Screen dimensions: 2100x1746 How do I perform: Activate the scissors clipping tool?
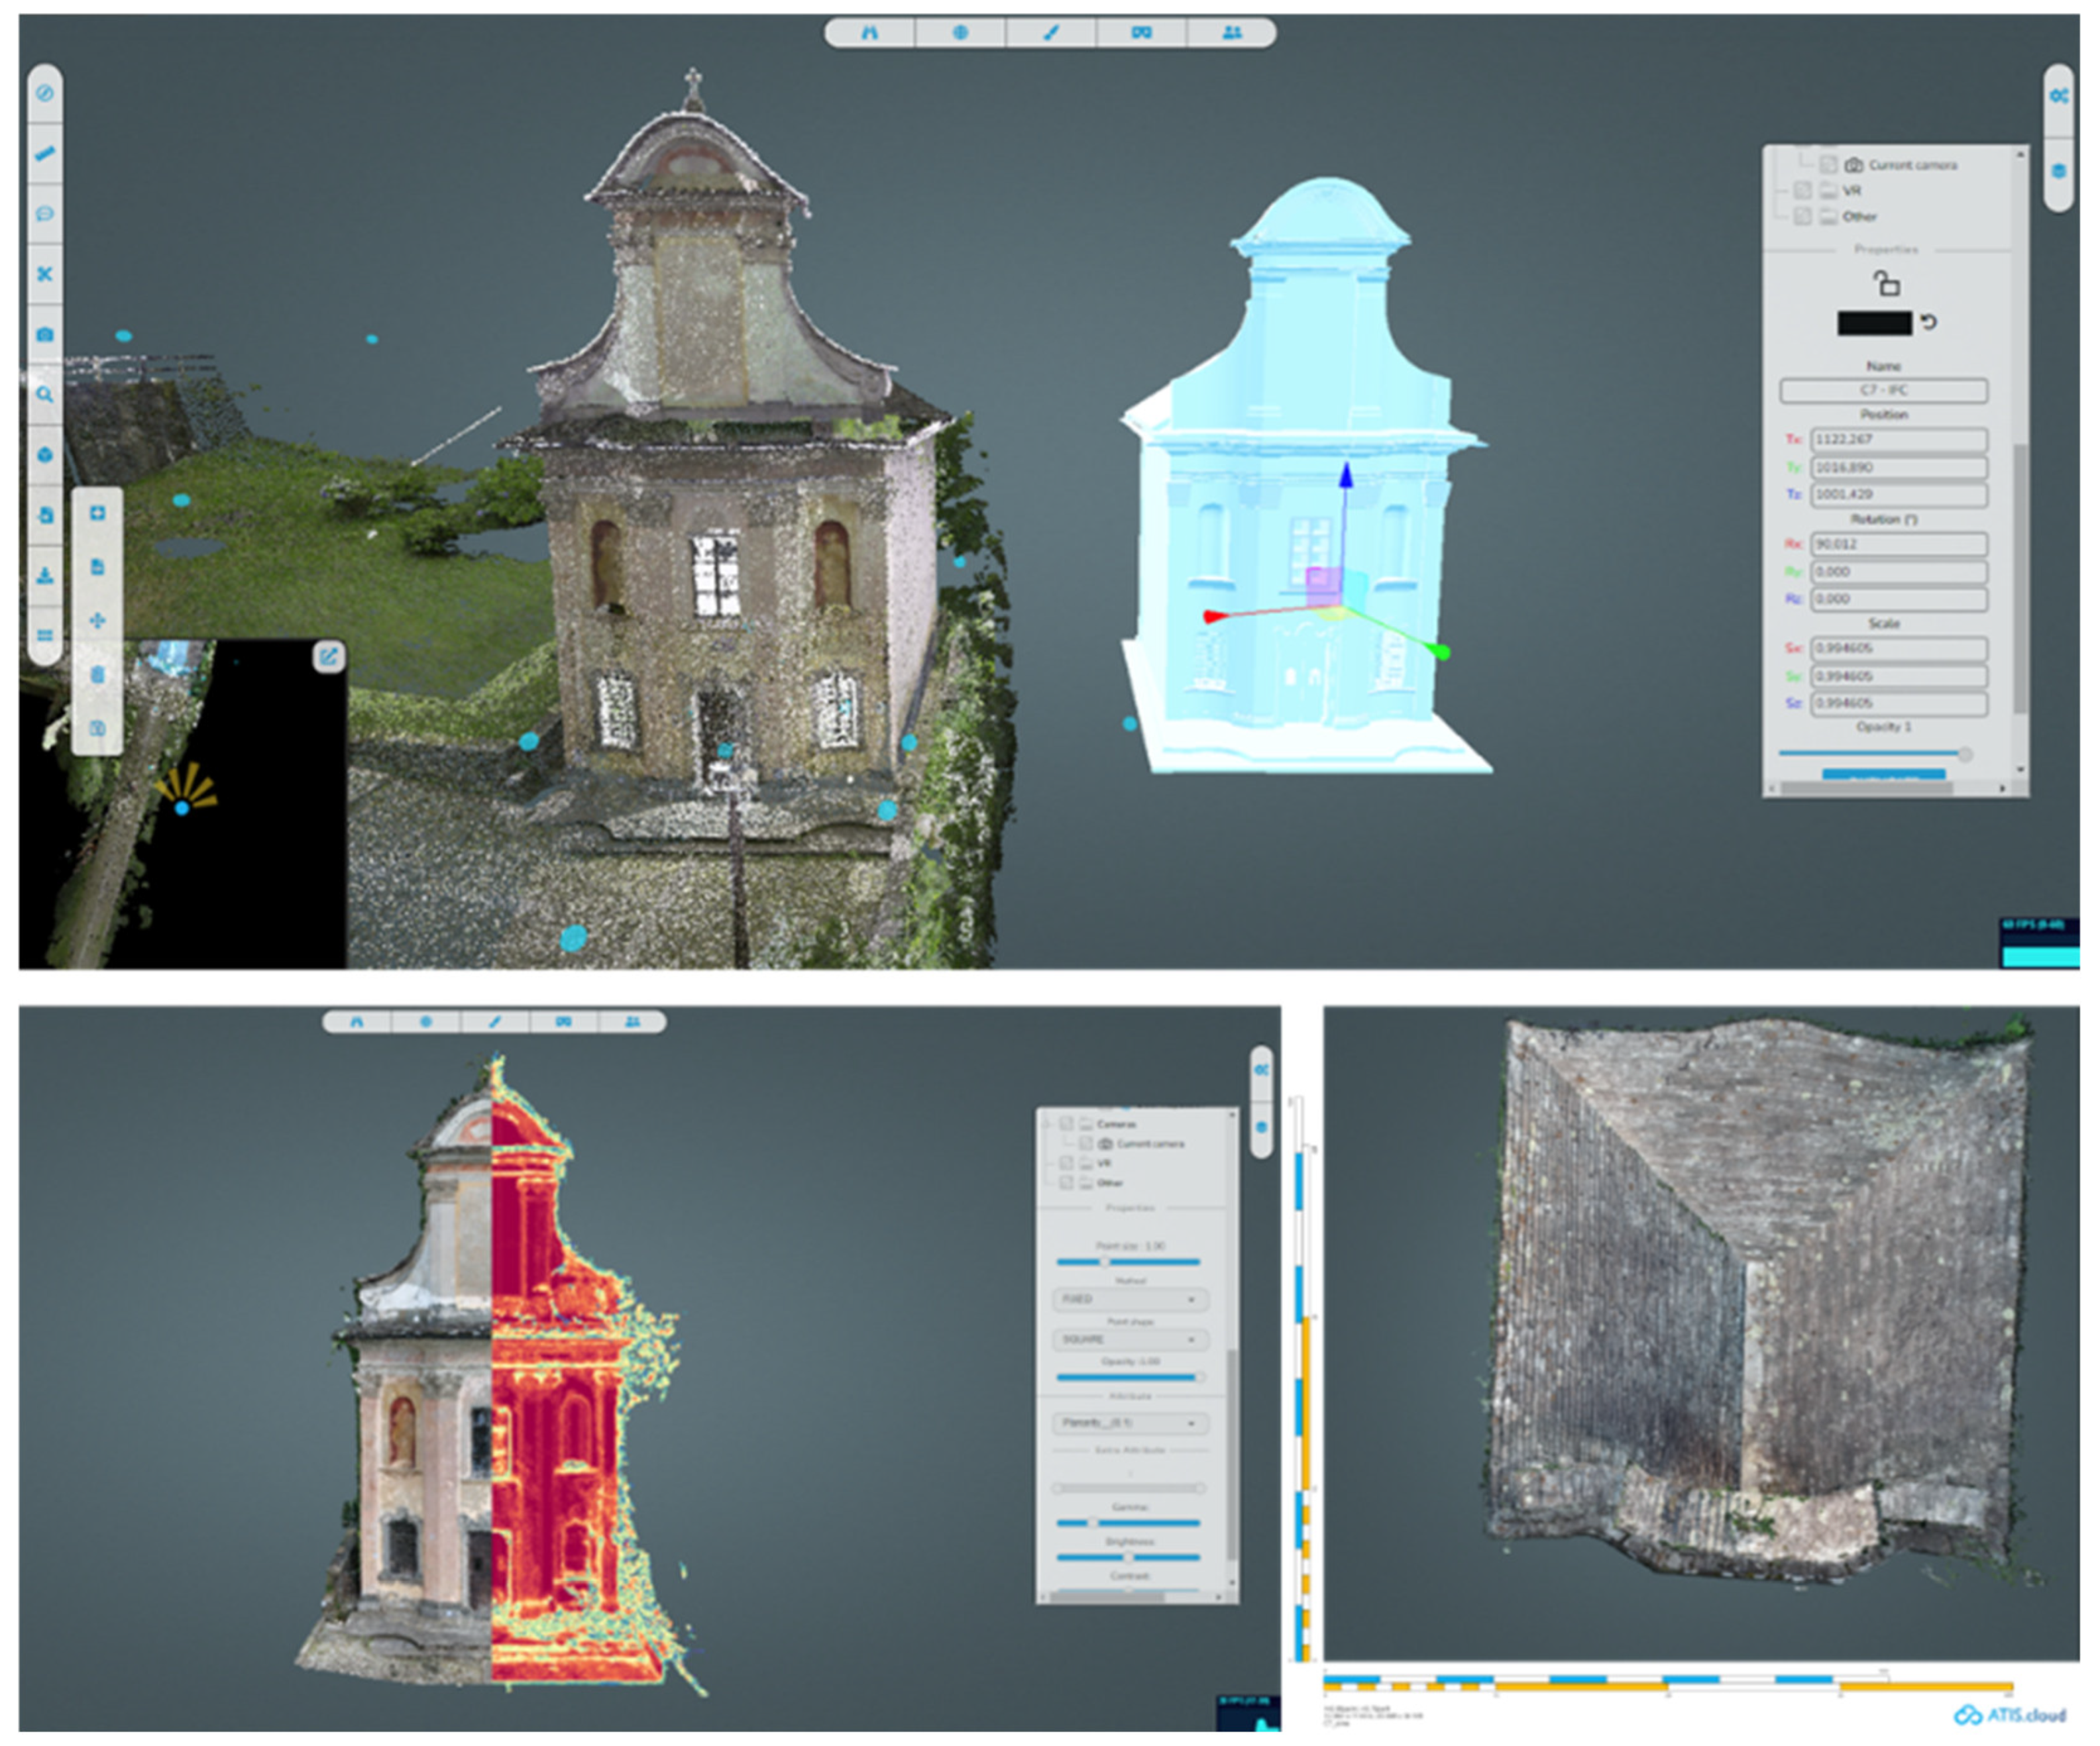tap(45, 274)
